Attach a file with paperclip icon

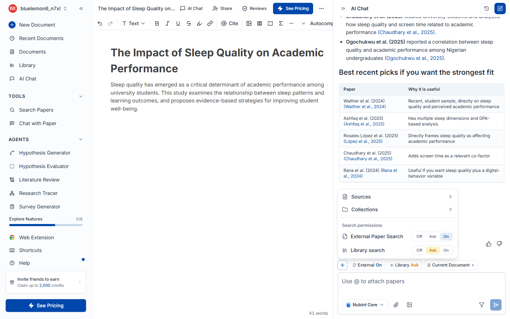(396, 305)
